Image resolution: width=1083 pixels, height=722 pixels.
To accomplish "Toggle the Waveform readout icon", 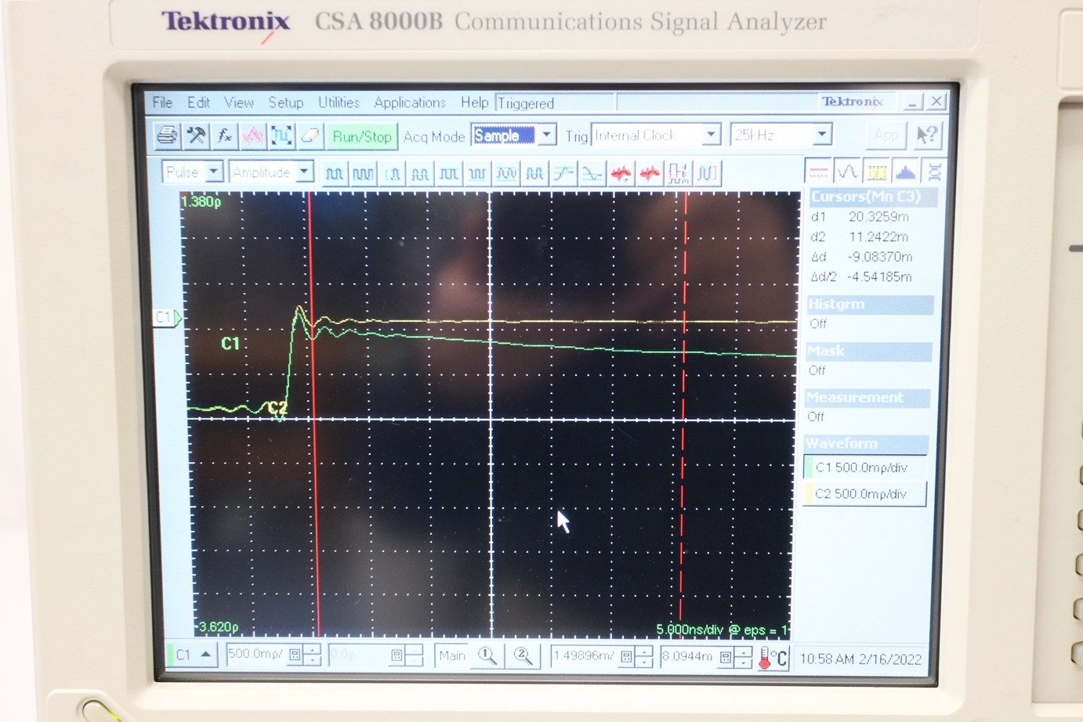I will [x=933, y=171].
